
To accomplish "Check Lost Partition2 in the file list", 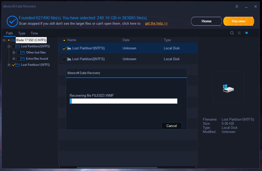I will 64,59.
